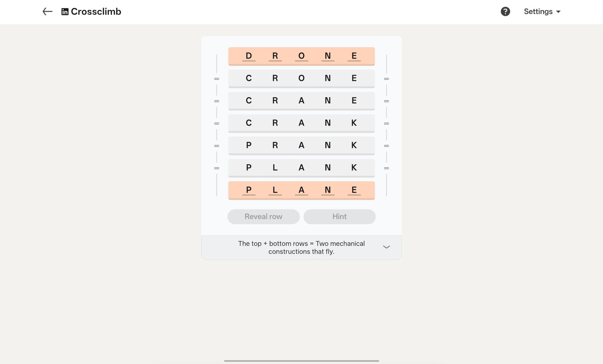Click the back arrow at top left
Viewport: 603px width, 364px height.
pos(47,11)
